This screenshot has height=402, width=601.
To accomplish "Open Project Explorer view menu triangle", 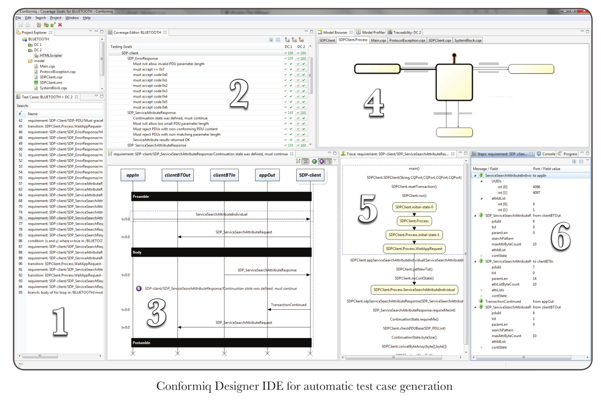I will click(89, 32).
